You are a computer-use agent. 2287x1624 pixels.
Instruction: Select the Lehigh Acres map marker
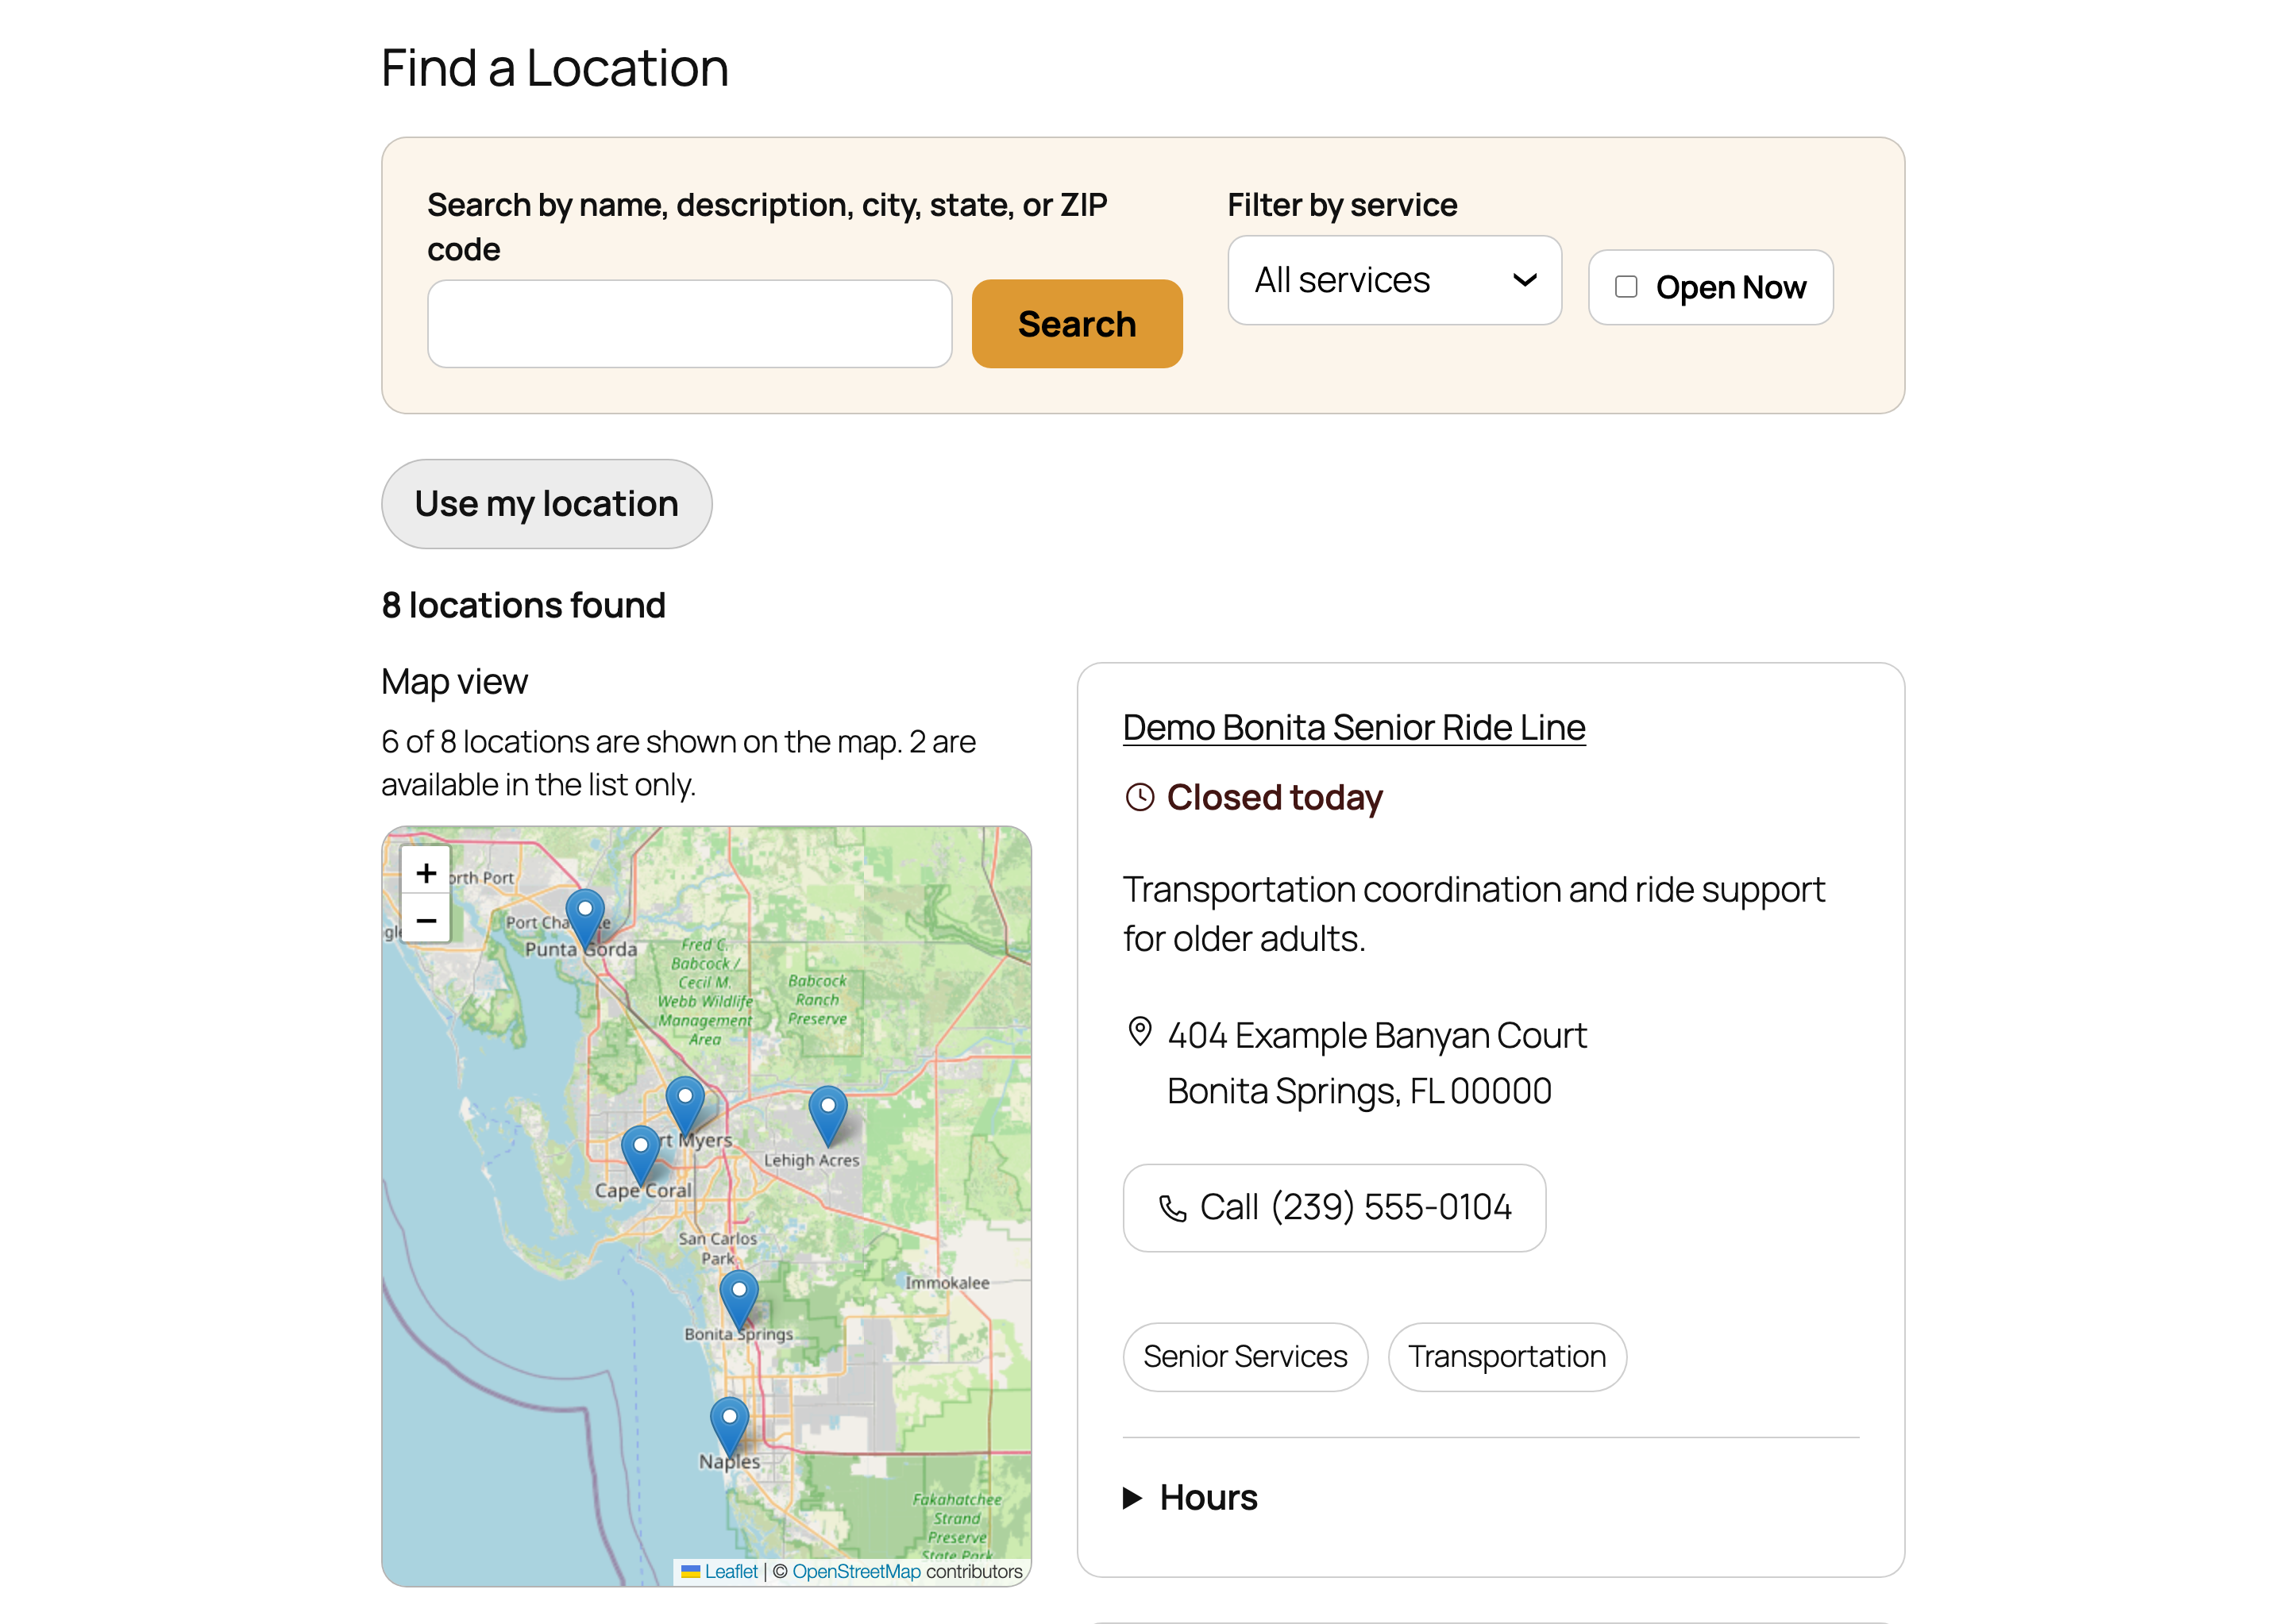[828, 1116]
